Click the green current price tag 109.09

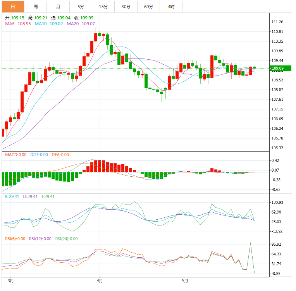pos(277,69)
